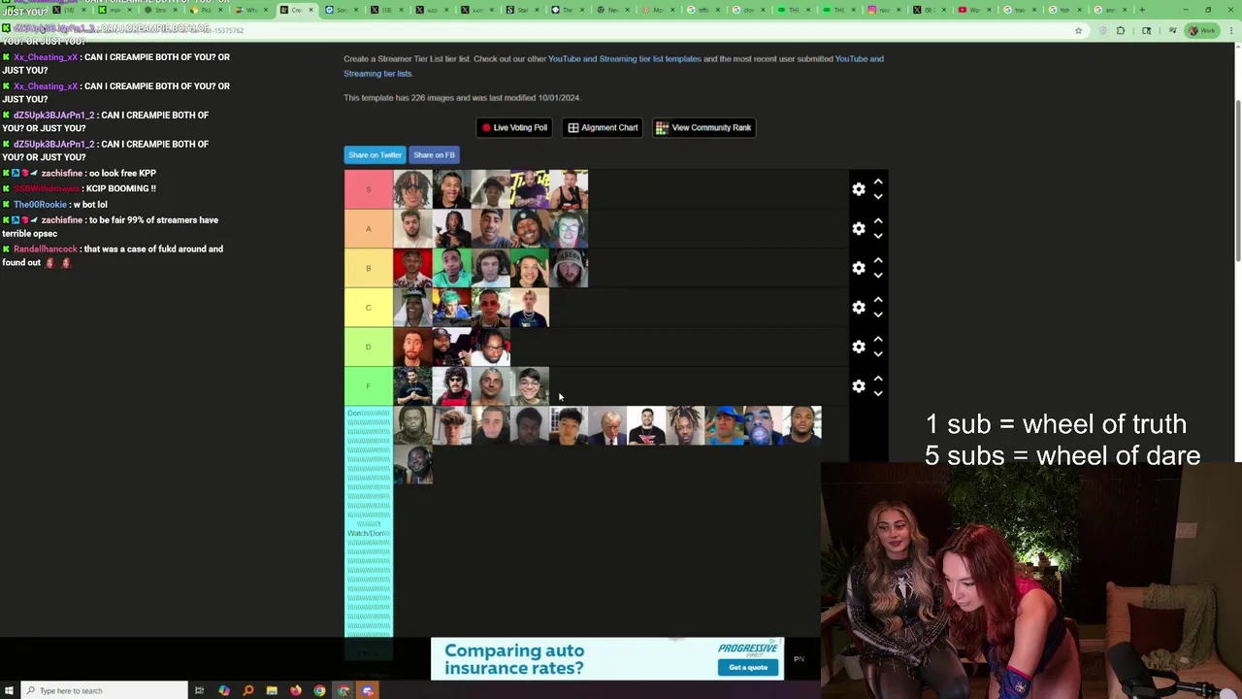
Task: Bookmark this page with the star icon
Action: pos(1078,30)
